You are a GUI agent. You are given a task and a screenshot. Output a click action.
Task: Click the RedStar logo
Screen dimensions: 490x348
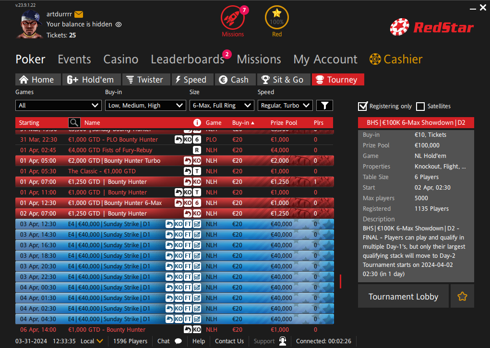tap(432, 27)
